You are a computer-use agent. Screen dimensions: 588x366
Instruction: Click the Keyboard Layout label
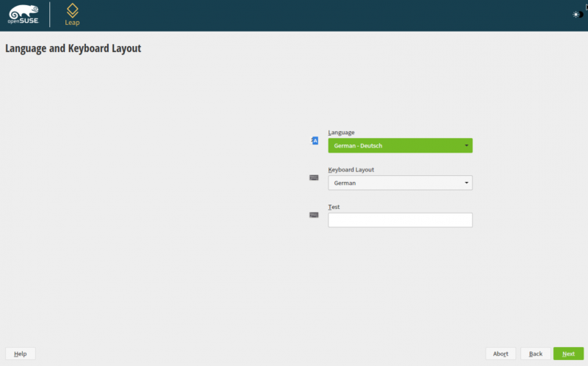[x=351, y=169]
